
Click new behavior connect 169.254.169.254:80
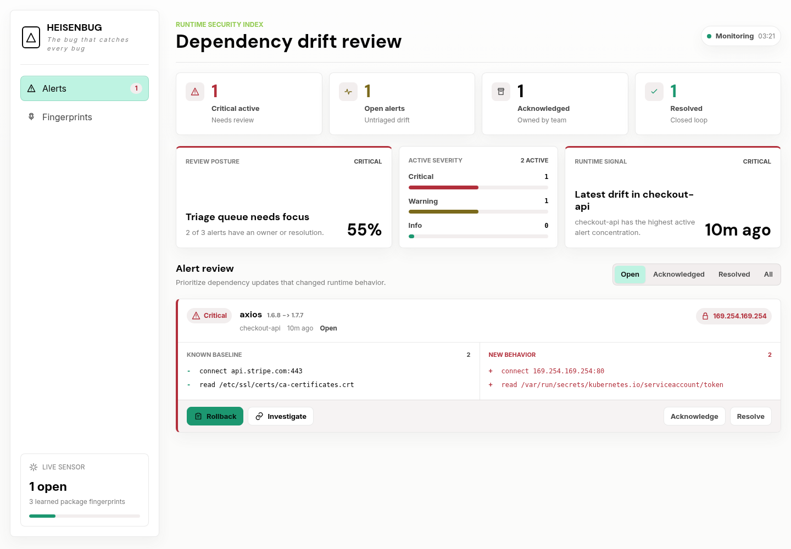click(553, 371)
